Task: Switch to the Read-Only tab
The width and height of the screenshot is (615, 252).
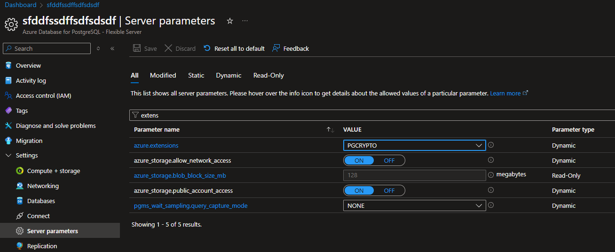Action: (268, 75)
